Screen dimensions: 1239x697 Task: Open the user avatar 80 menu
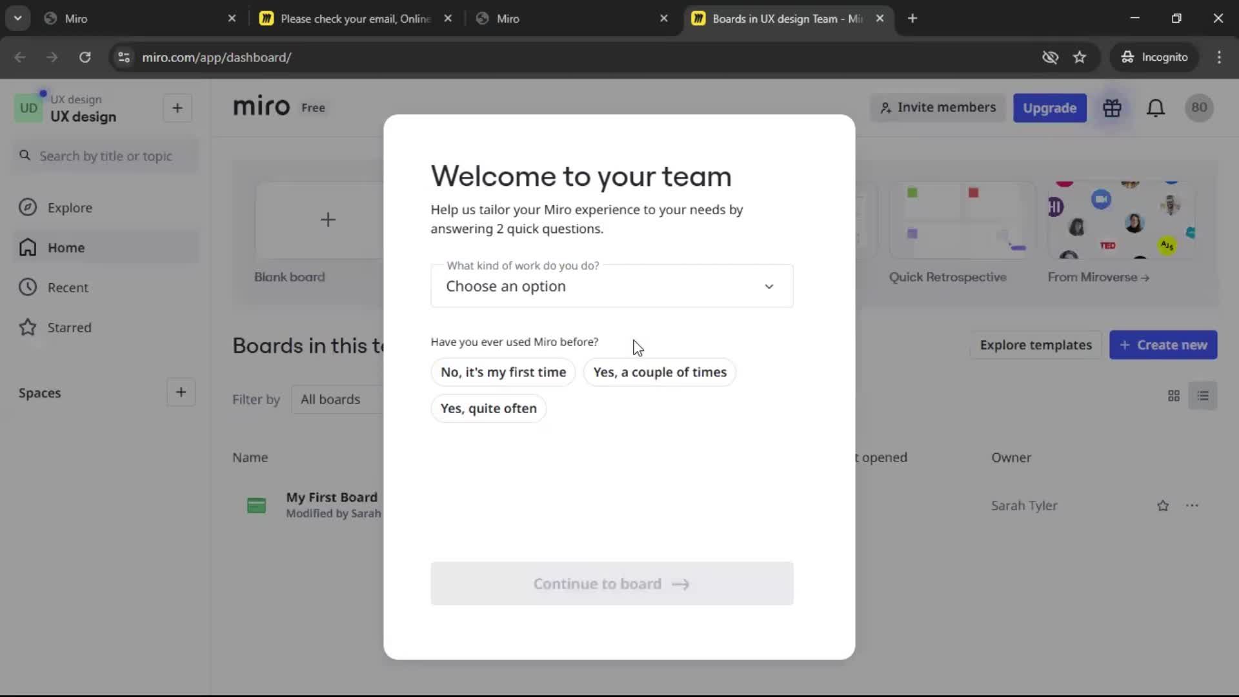[x=1199, y=108]
